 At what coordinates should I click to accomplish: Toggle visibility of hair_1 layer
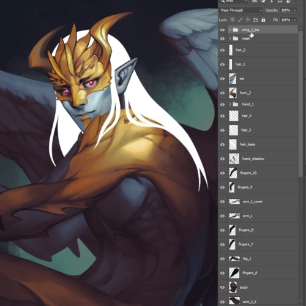coord(222,64)
